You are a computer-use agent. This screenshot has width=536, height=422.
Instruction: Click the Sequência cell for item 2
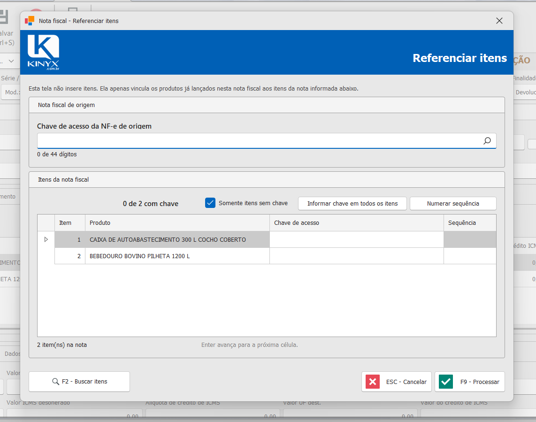coord(470,256)
